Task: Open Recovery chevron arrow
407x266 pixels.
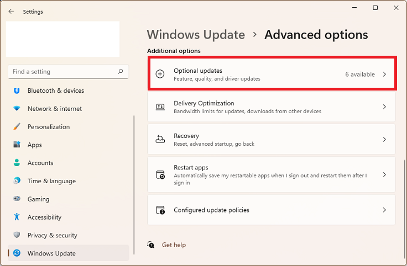Action: pos(384,139)
